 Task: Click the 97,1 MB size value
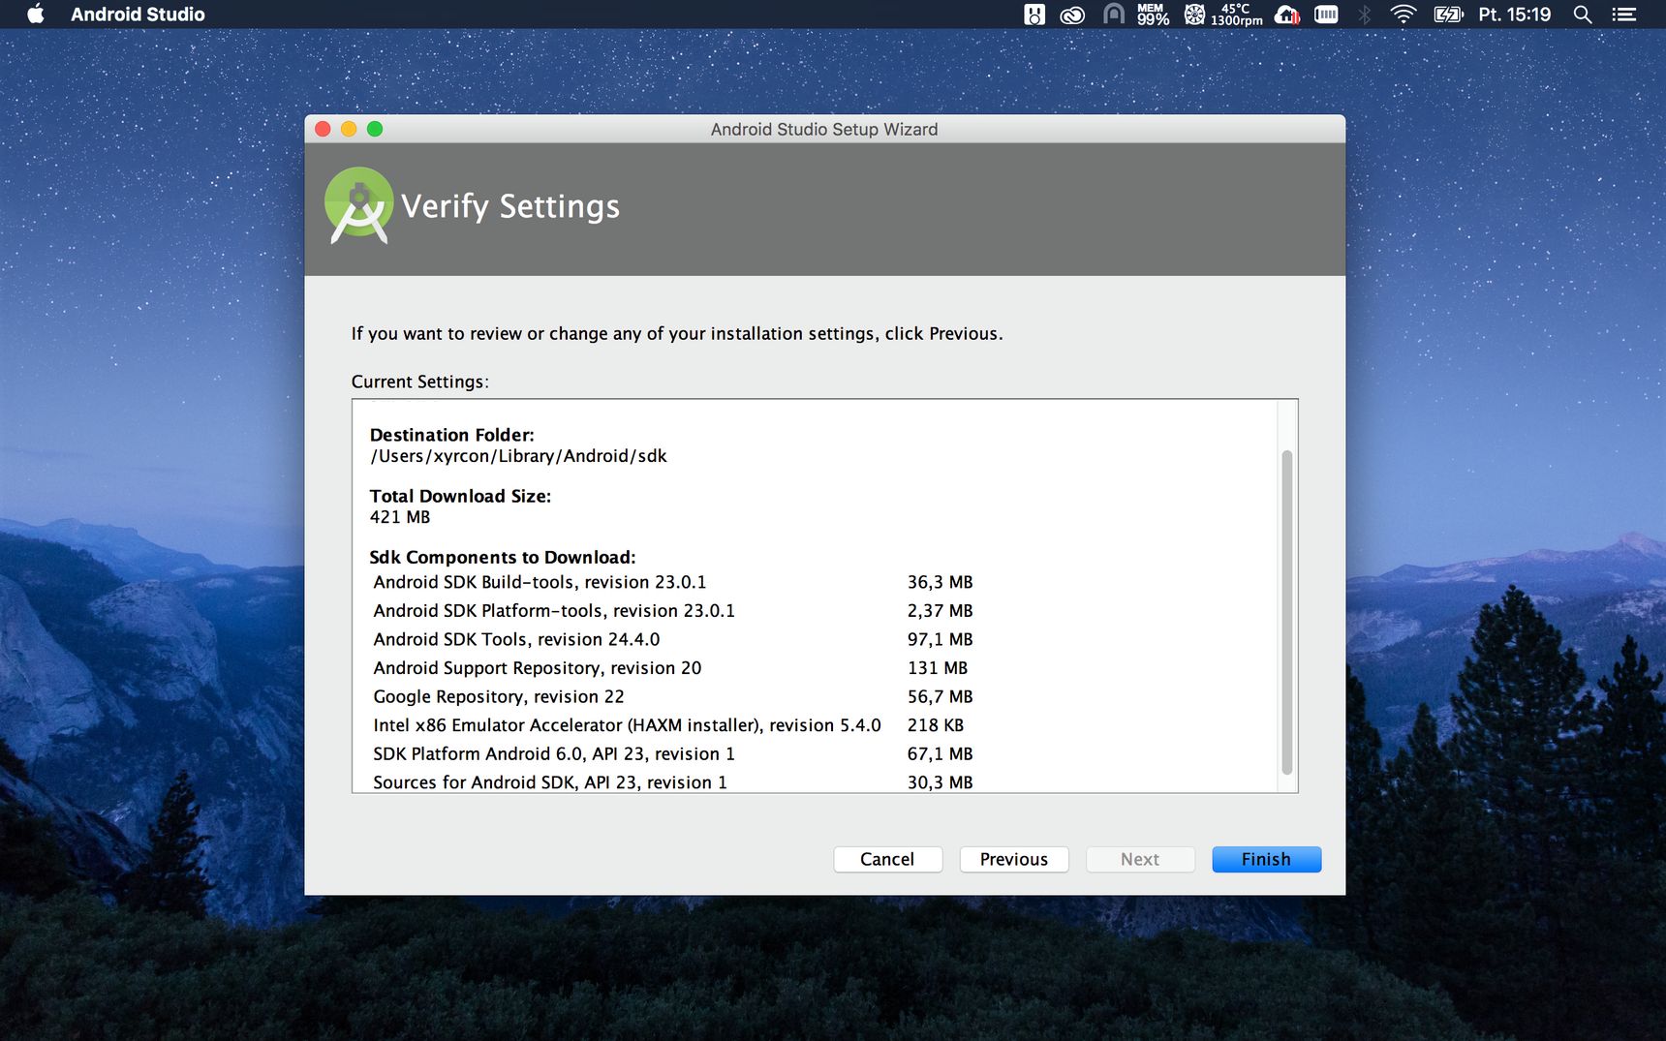pos(940,639)
